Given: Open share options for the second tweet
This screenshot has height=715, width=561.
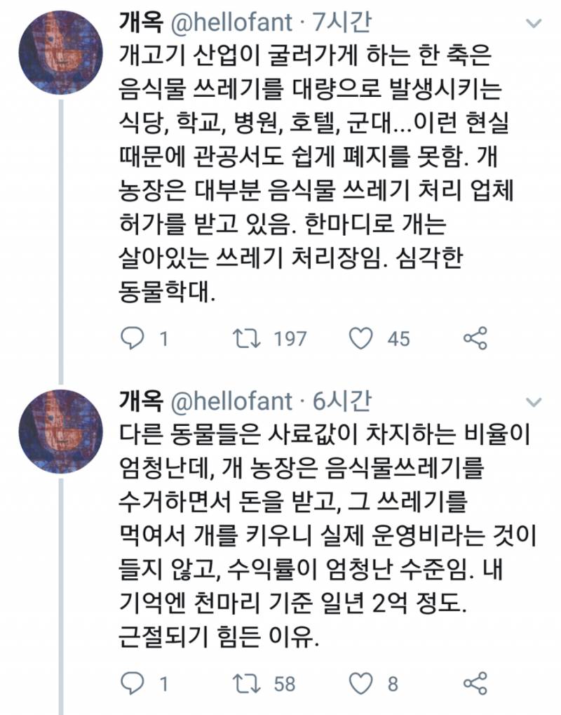Looking at the screenshot, I should [x=476, y=681].
